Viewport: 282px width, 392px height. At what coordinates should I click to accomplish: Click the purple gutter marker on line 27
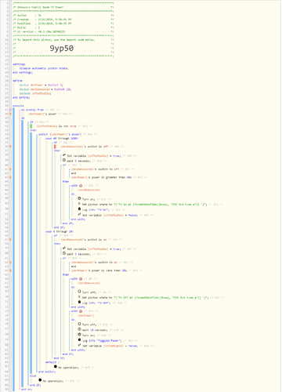coord(10,110)
